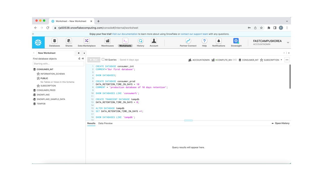Switch to the Data Preview tab
Image resolution: width=323 pixels, height=181 pixels.
pyautogui.click(x=105, y=123)
